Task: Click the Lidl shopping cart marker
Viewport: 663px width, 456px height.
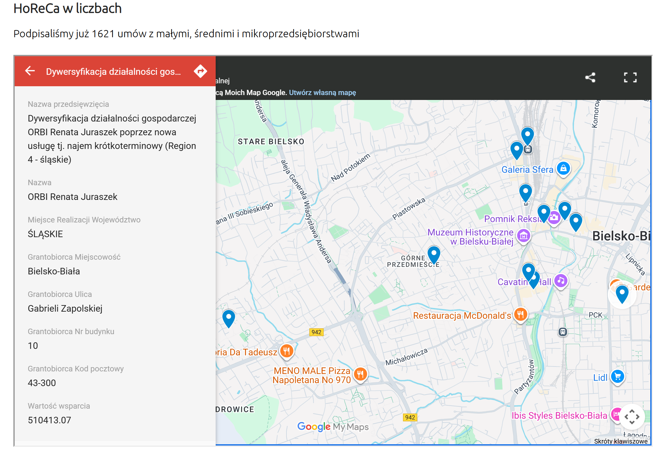Action: (617, 376)
